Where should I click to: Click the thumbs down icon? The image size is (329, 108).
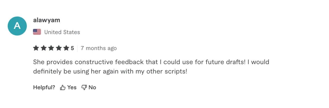(x=84, y=88)
